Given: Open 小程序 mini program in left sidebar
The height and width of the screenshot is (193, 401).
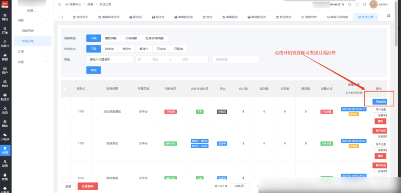Looking at the screenshot, I should [x=5, y=137].
